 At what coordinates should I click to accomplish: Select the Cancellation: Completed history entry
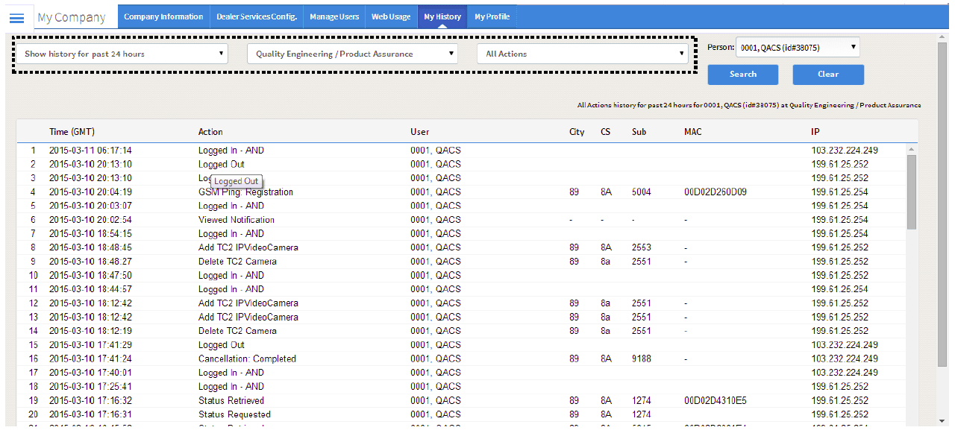(247, 359)
